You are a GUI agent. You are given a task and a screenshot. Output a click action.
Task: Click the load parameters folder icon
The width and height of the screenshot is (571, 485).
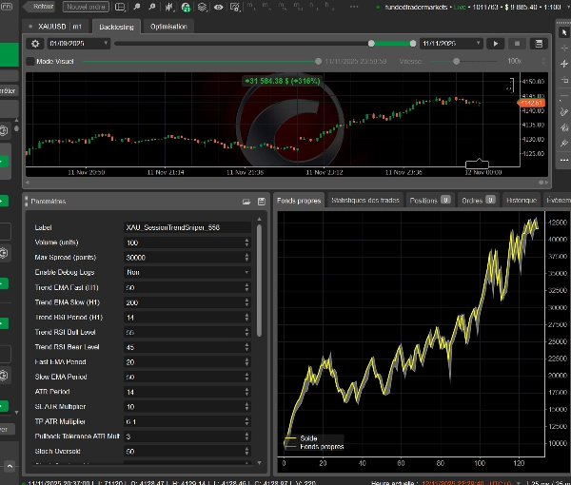tap(246, 202)
